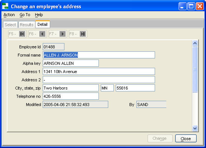206x148 pixels.
Task: Switch to the Results tab
Action: [x=27, y=25]
